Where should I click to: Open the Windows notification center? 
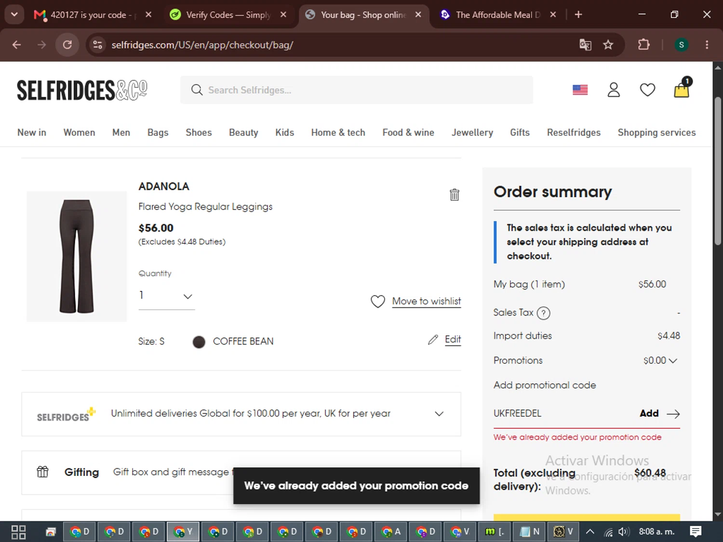696,532
